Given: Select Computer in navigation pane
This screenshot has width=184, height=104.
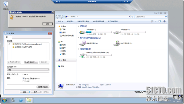Looking at the screenshot, I should coord(62,60).
